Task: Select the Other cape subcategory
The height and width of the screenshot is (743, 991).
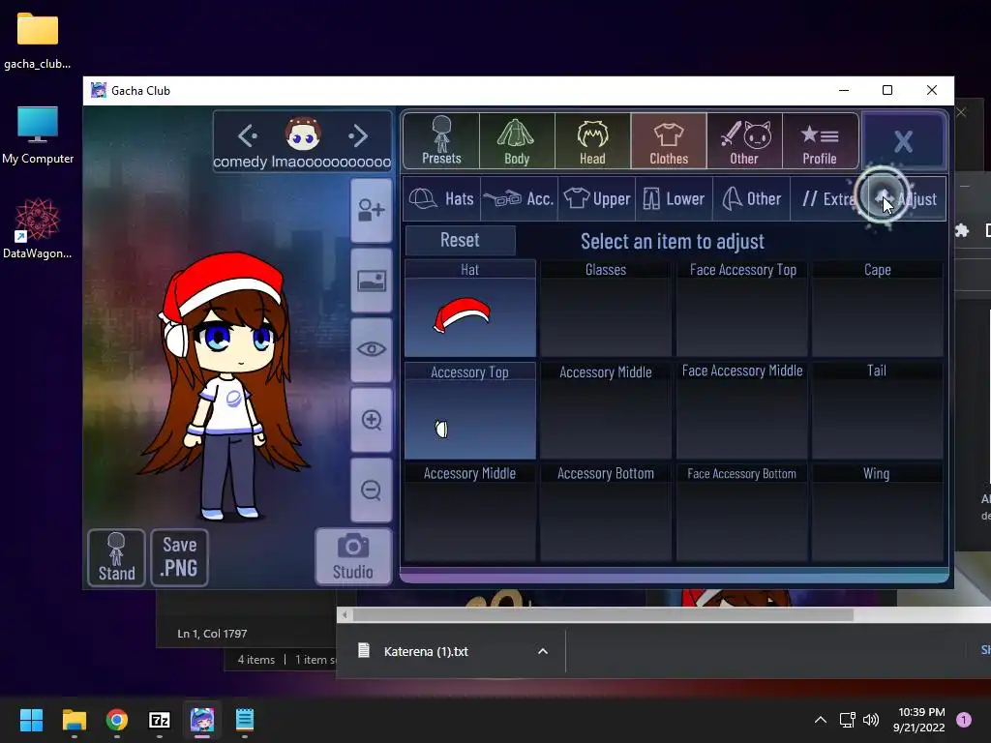Action: [751, 199]
